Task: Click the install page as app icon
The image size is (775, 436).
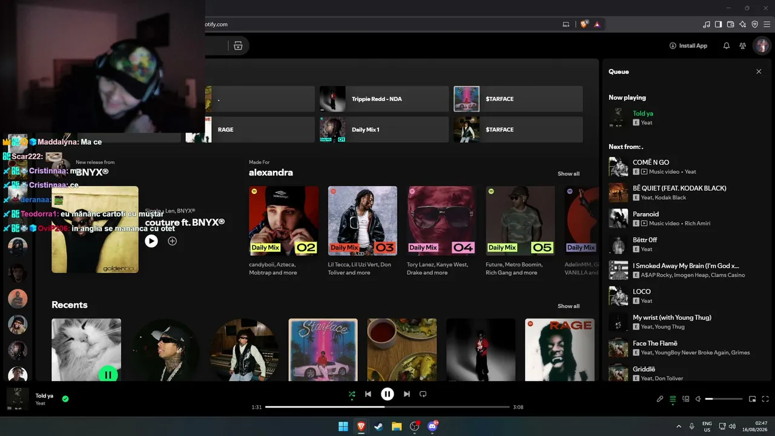Action: (x=566, y=24)
